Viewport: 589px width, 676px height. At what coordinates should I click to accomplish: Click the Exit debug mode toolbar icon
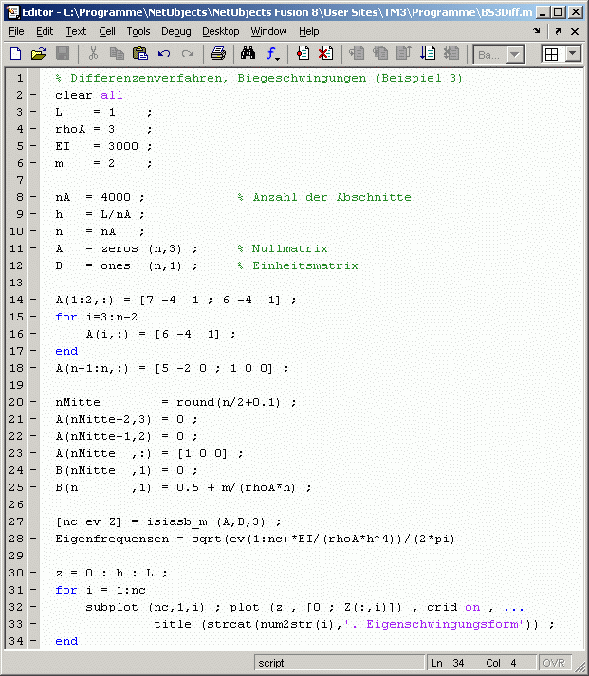click(451, 54)
